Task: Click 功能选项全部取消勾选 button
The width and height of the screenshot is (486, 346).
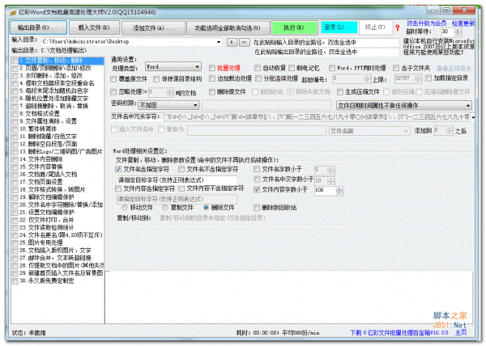Action: 228,27
